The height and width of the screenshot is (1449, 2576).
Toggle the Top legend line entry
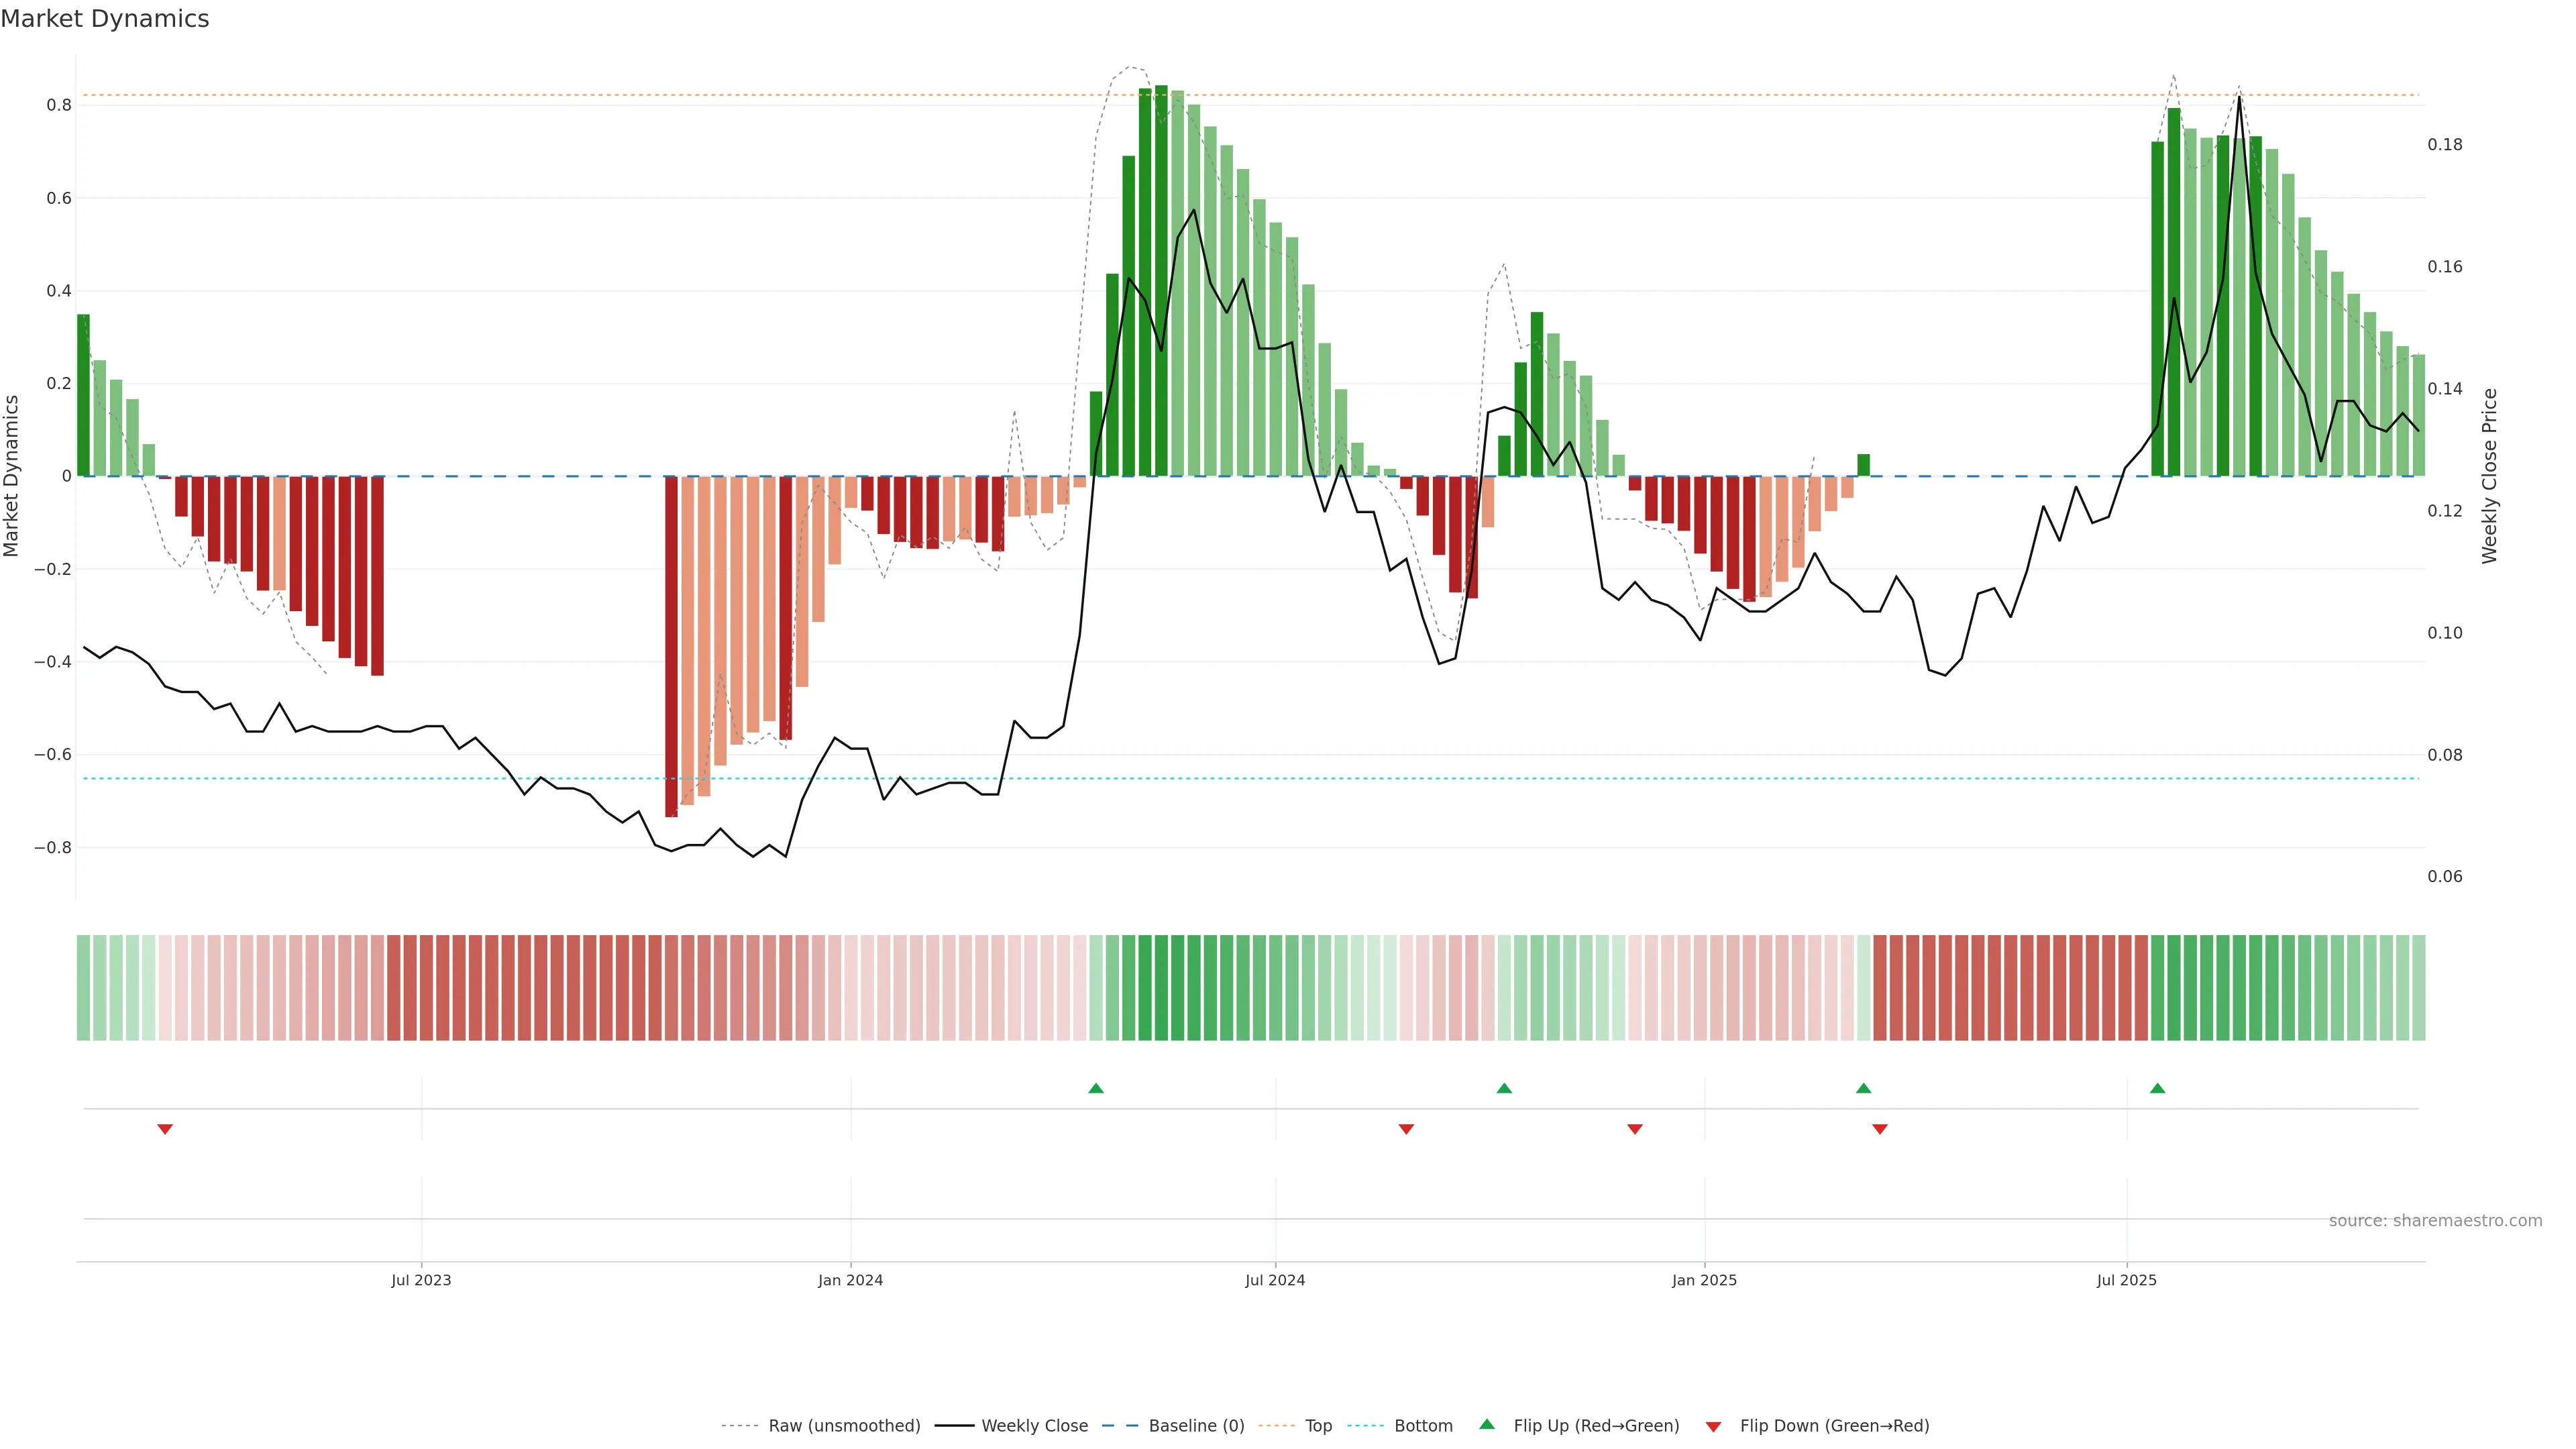(1318, 1425)
